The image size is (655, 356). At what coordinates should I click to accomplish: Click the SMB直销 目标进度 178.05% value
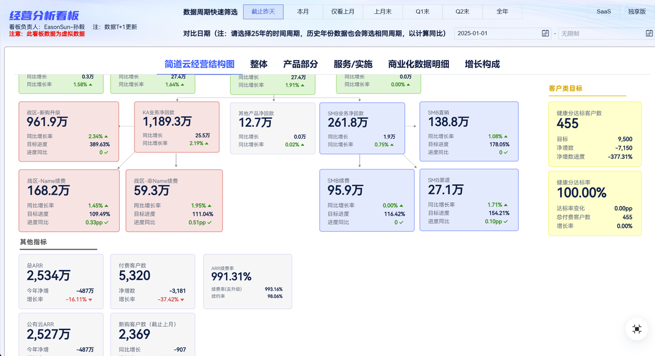(x=499, y=145)
